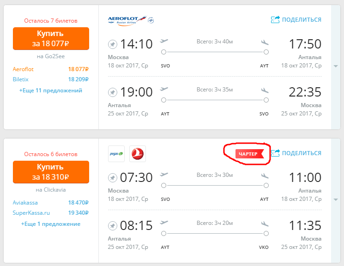This screenshot has height=266, width=344.
Task: Buy ticket for 18 310₽
Action: [51, 172]
